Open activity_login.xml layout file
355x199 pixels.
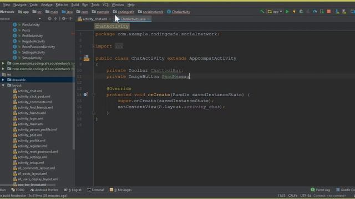click(x=31, y=119)
